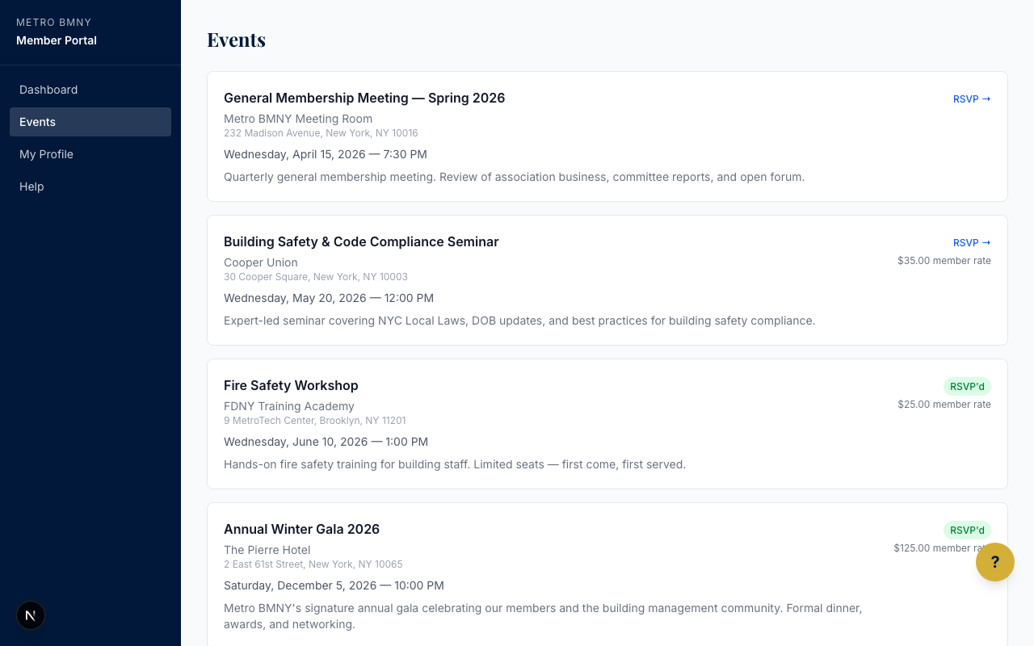Click the 232 Madison Avenue address
This screenshot has width=1034, height=646.
pos(321,133)
